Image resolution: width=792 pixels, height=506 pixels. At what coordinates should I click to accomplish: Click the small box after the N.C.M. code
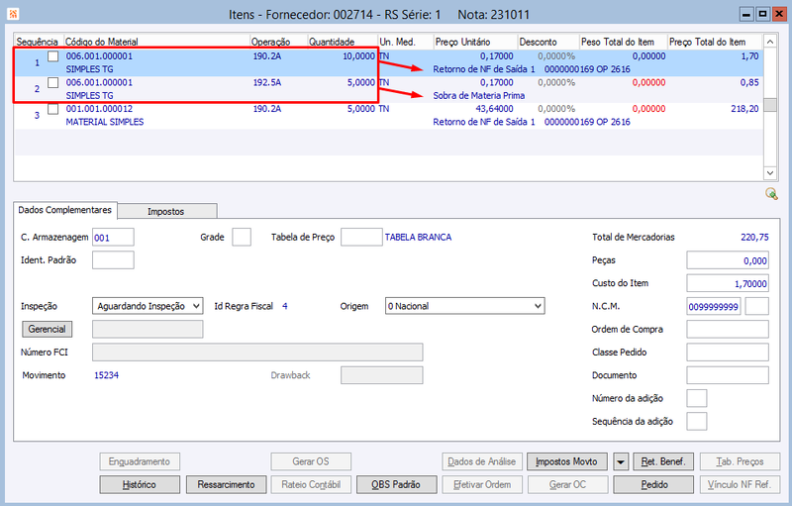(x=757, y=307)
